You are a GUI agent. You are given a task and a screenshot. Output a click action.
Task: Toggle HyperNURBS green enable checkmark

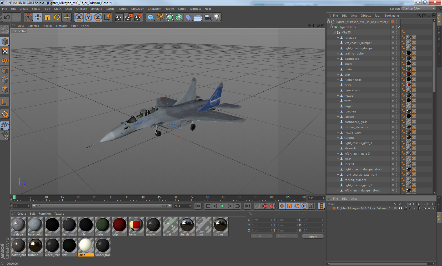(x=399, y=27)
